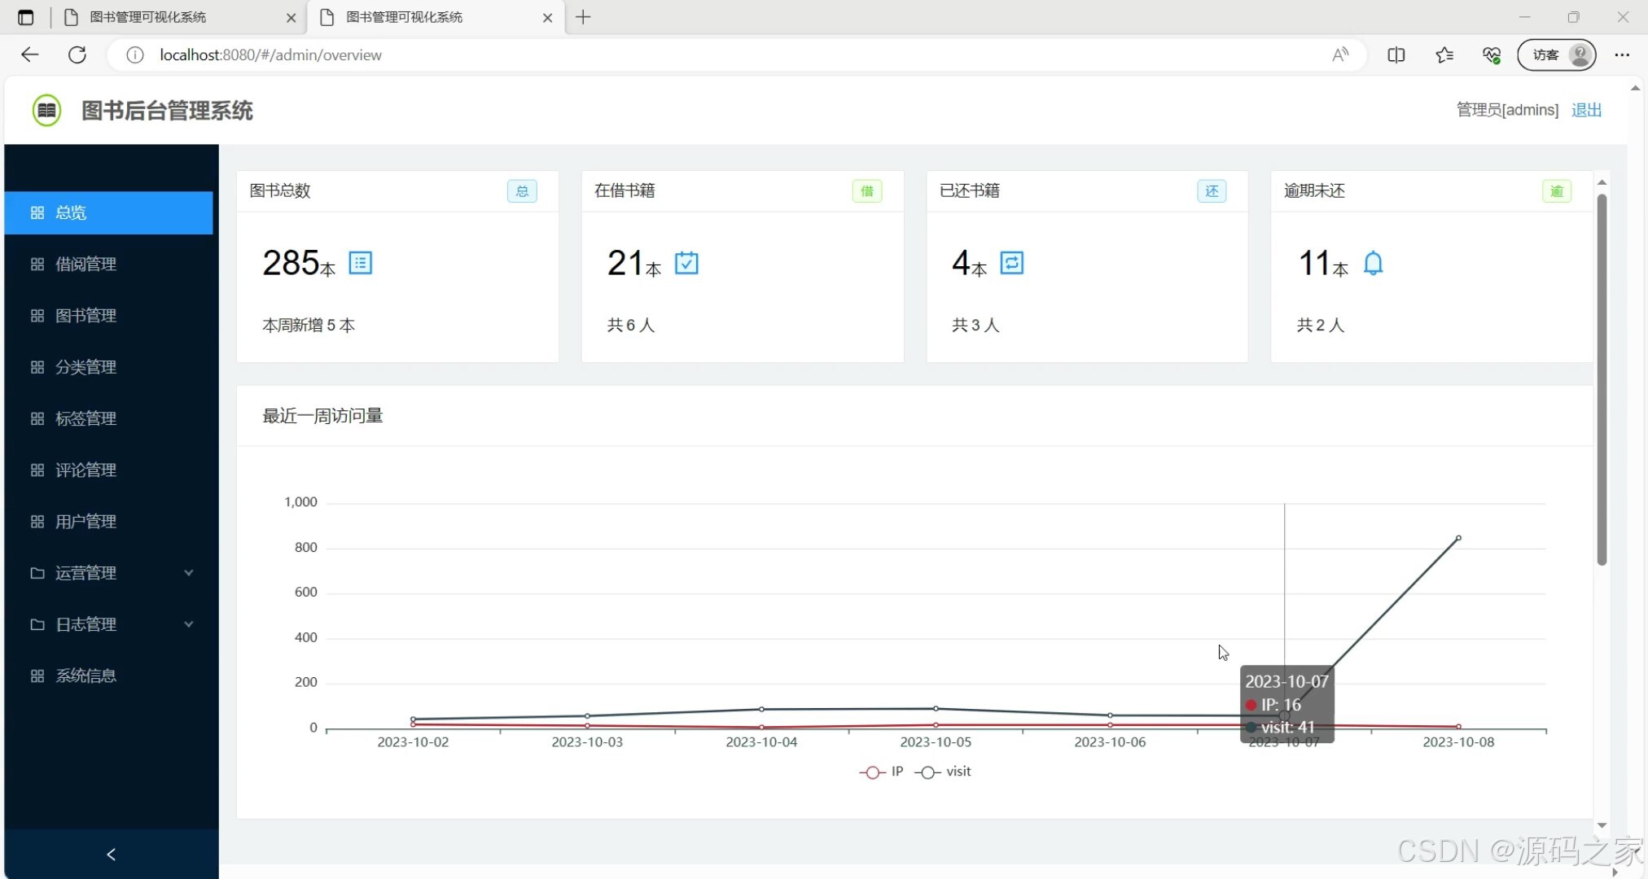Click the book logo icon in the header
This screenshot has width=1648, height=879.
[x=46, y=109]
